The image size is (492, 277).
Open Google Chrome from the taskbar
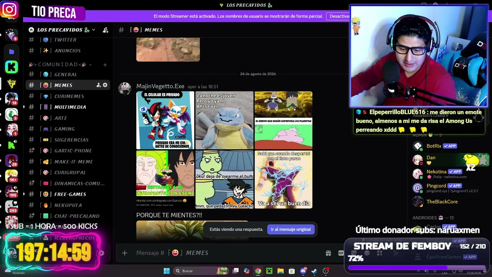pyautogui.click(x=258, y=271)
